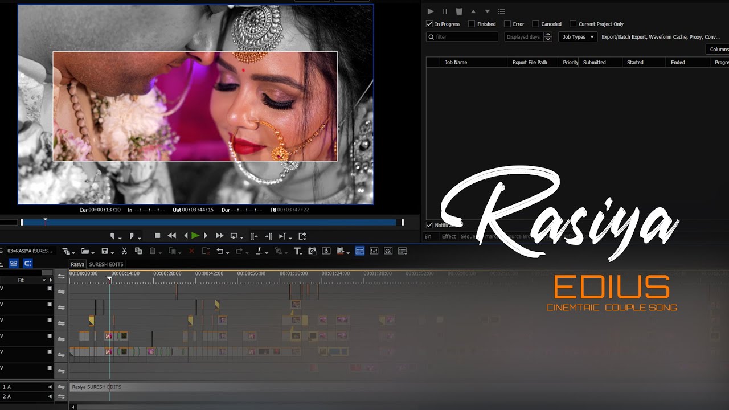The height and width of the screenshot is (410, 729).
Task: Increase Displayed days with up stepper
Action: 548,34
